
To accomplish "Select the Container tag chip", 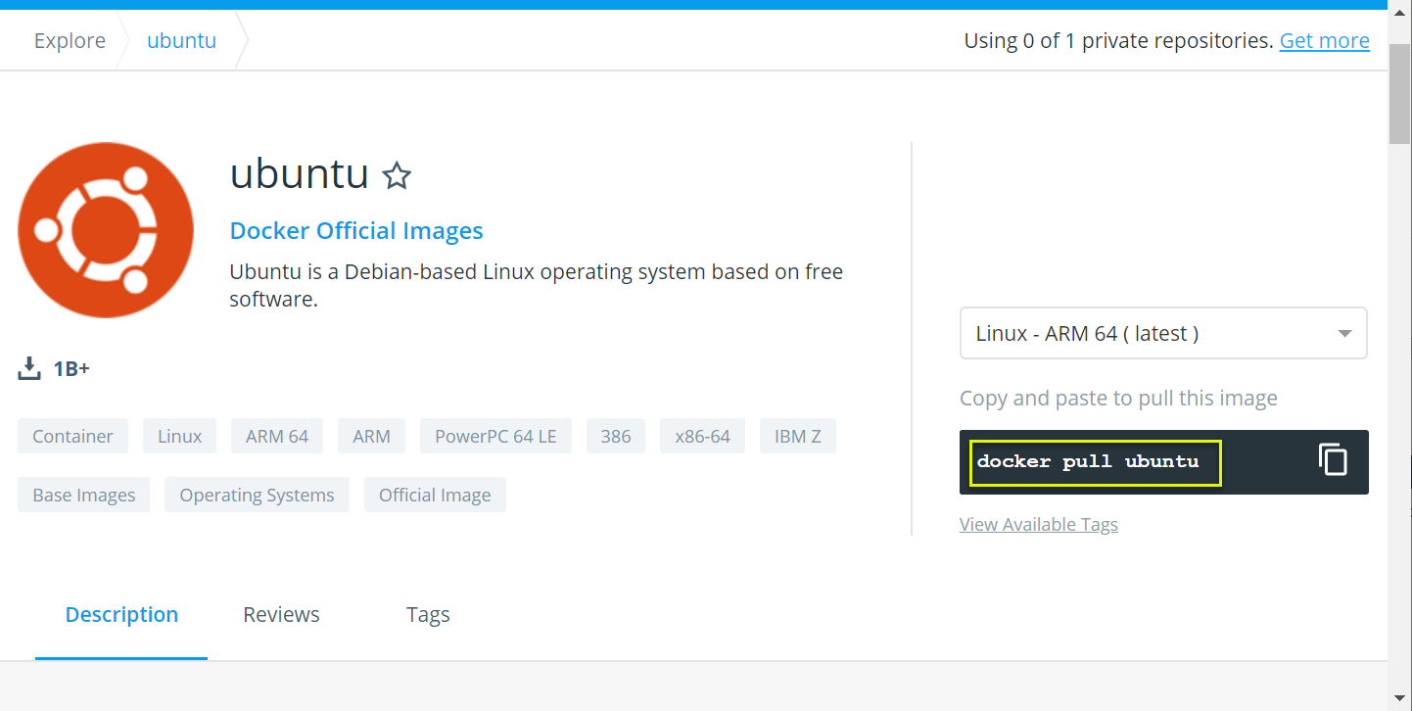I will click(72, 437).
